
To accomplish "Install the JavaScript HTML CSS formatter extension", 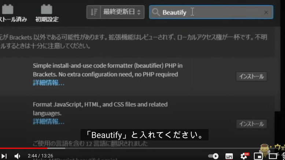I will point(251,124).
